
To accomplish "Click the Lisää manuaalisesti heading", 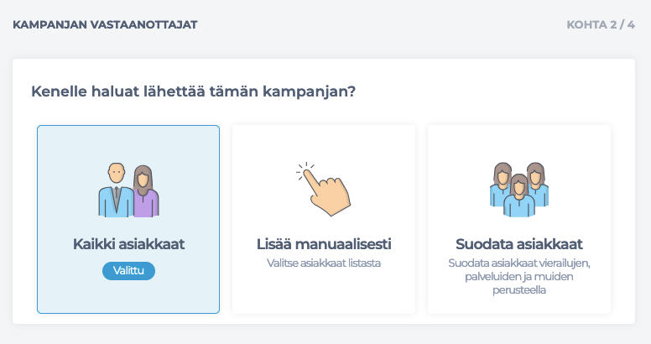I will (x=324, y=244).
